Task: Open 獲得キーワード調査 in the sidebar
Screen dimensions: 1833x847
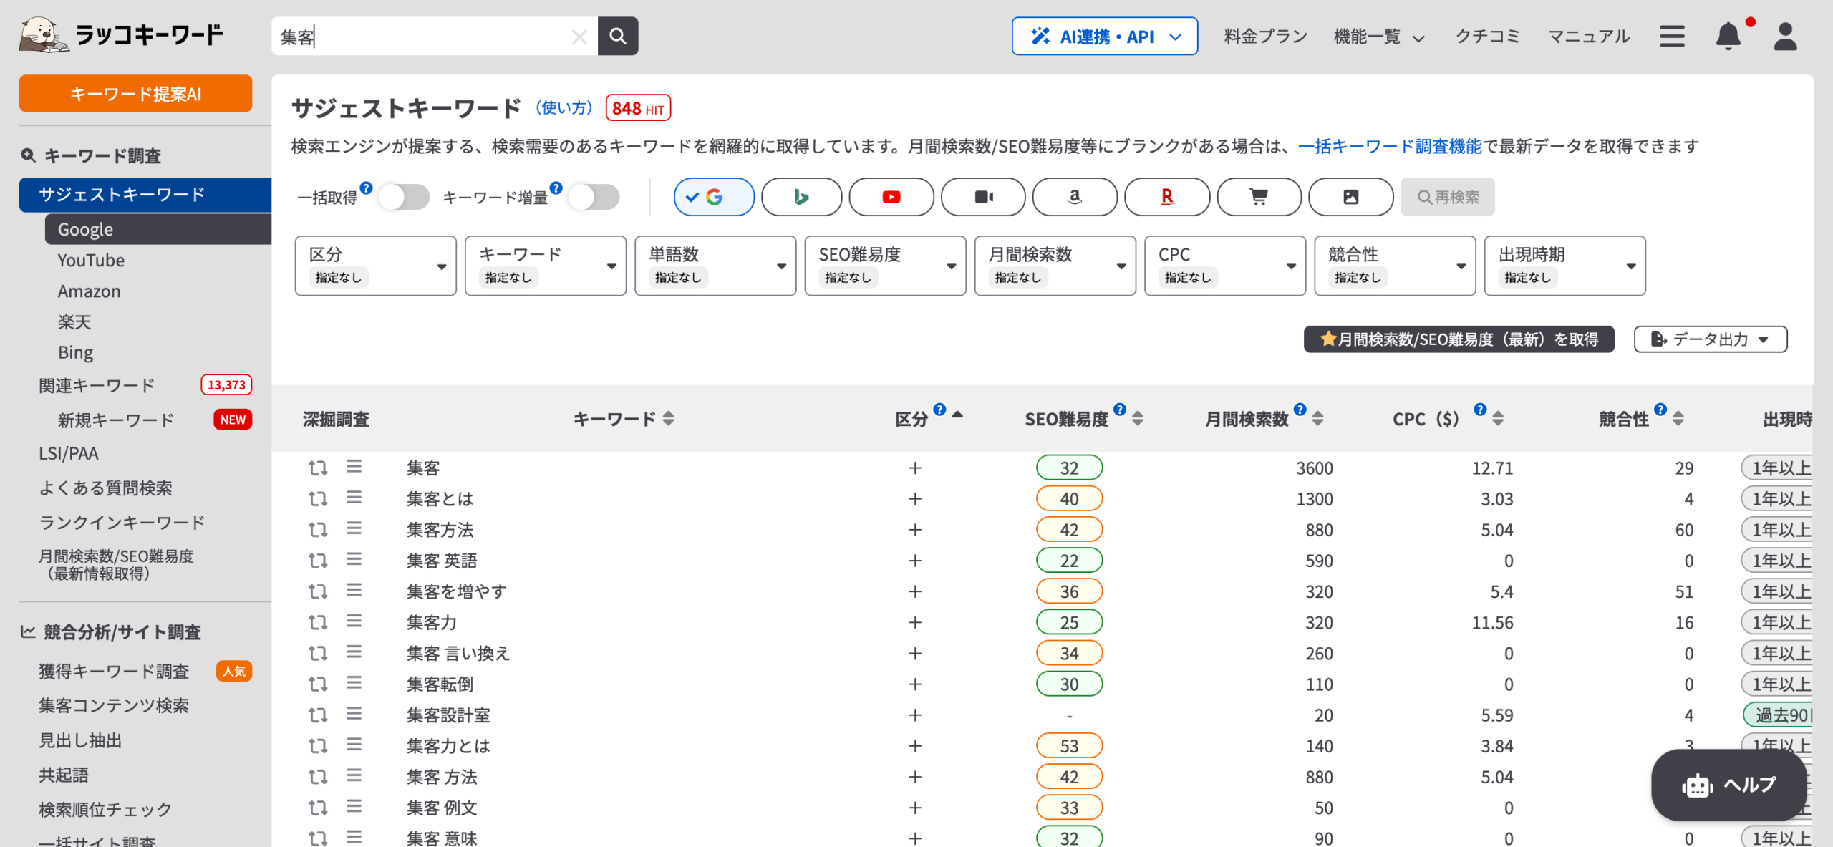Action: click(x=114, y=671)
